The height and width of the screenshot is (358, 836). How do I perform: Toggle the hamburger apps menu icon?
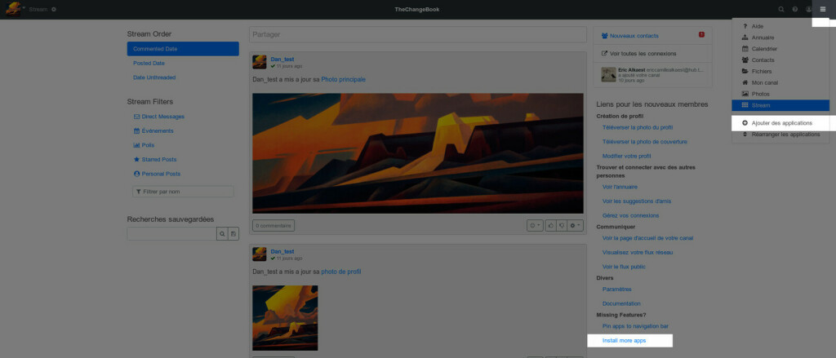tap(823, 9)
